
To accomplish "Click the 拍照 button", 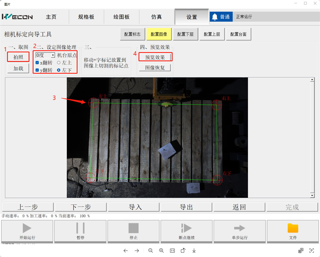I will tap(18, 57).
